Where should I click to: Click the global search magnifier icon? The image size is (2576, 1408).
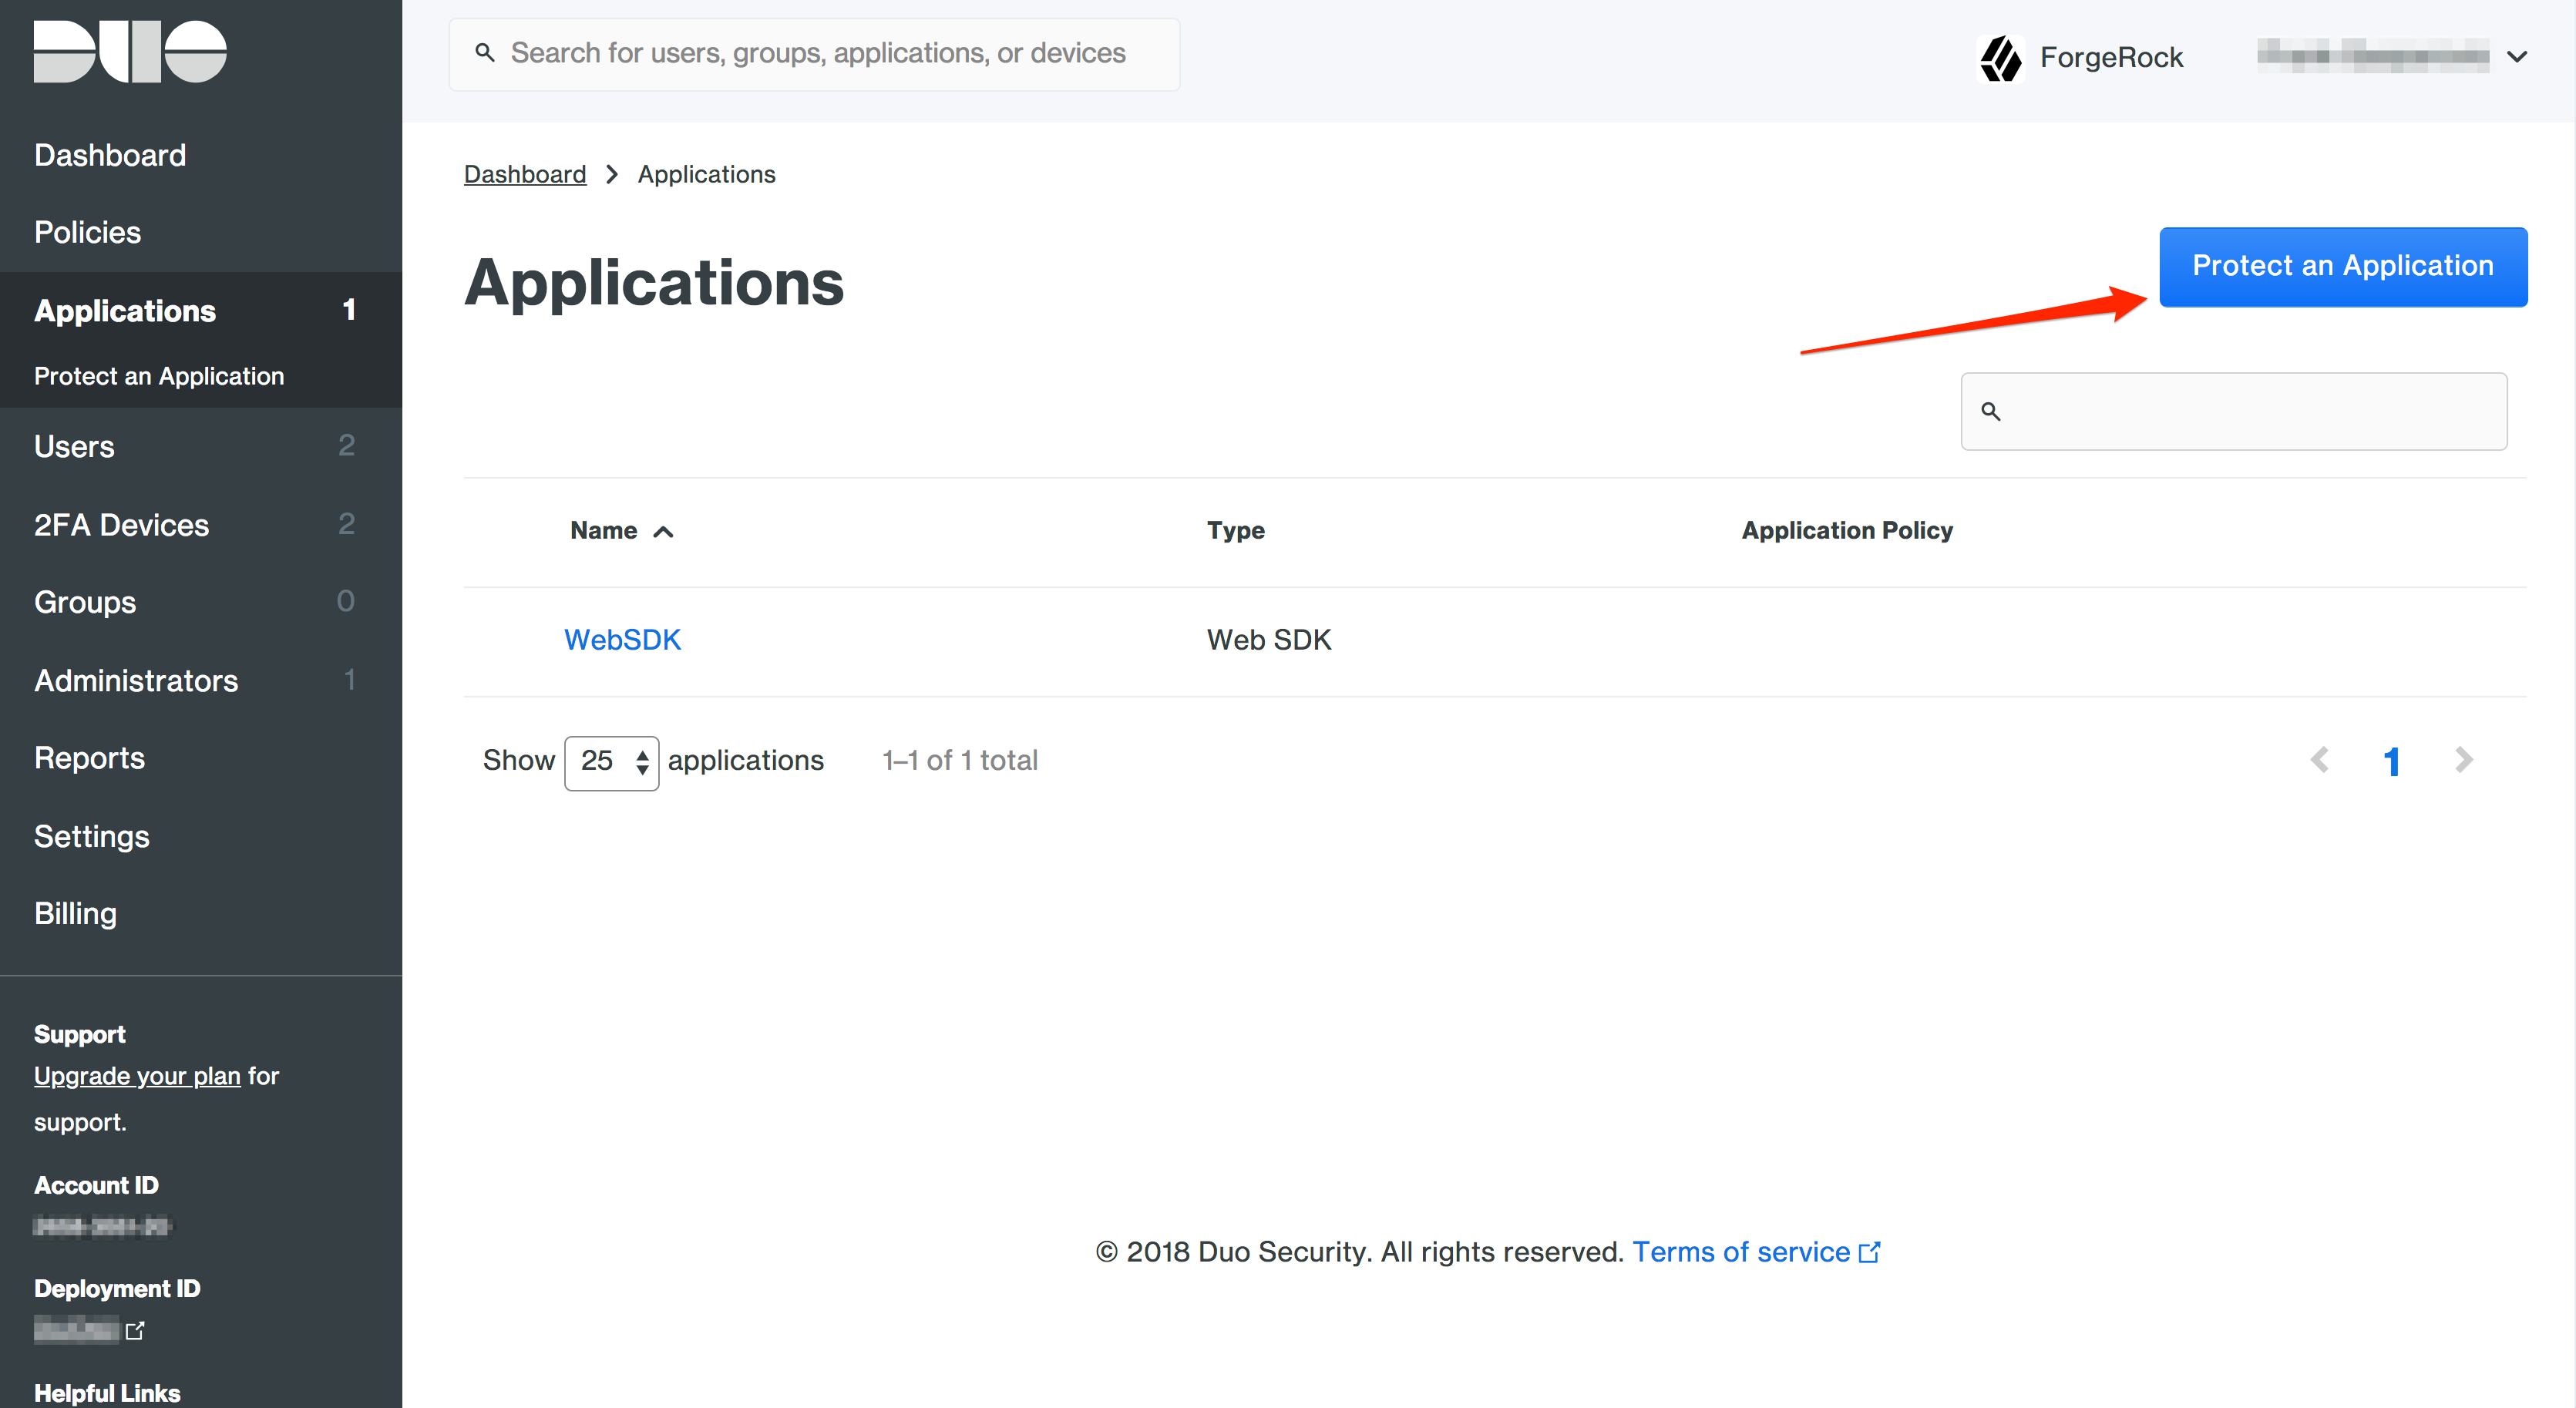tap(485, 53)
